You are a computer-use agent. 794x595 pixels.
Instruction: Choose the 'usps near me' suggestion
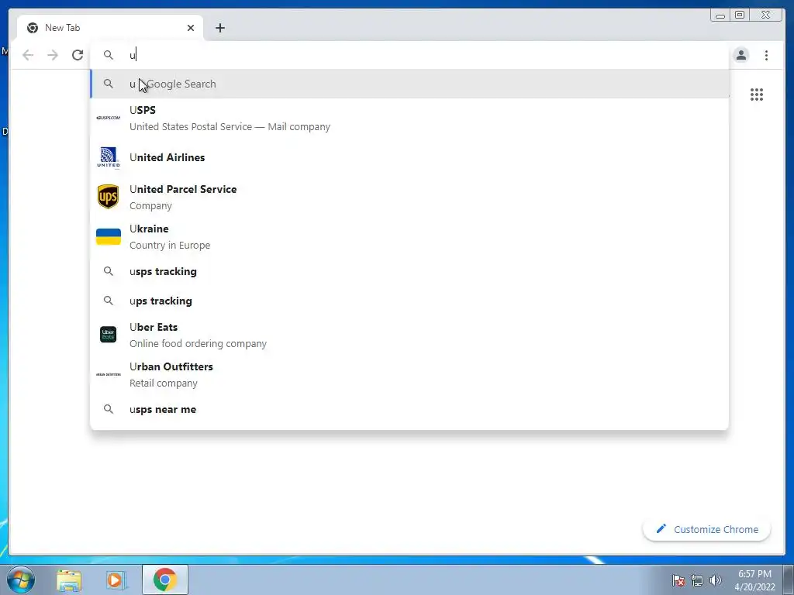[x=409, y=409]
